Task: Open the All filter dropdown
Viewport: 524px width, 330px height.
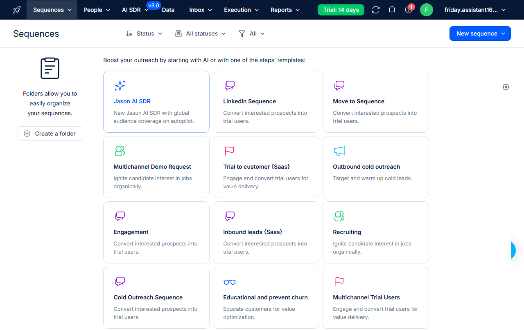Action: point(251,33)
